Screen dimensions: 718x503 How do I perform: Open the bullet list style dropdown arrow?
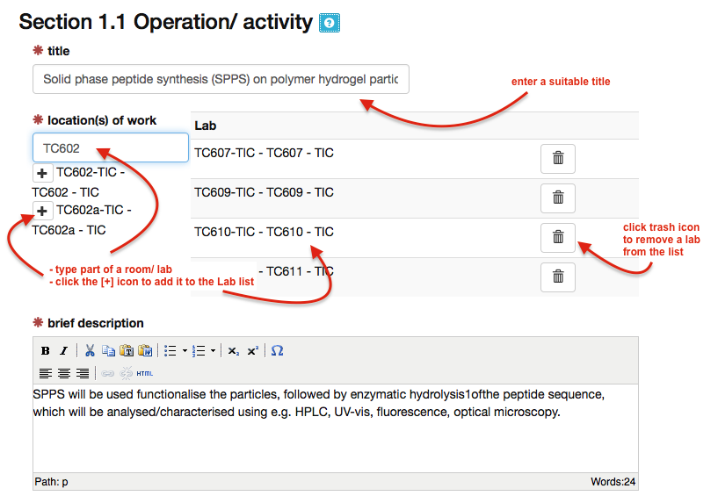pos(185,351)
